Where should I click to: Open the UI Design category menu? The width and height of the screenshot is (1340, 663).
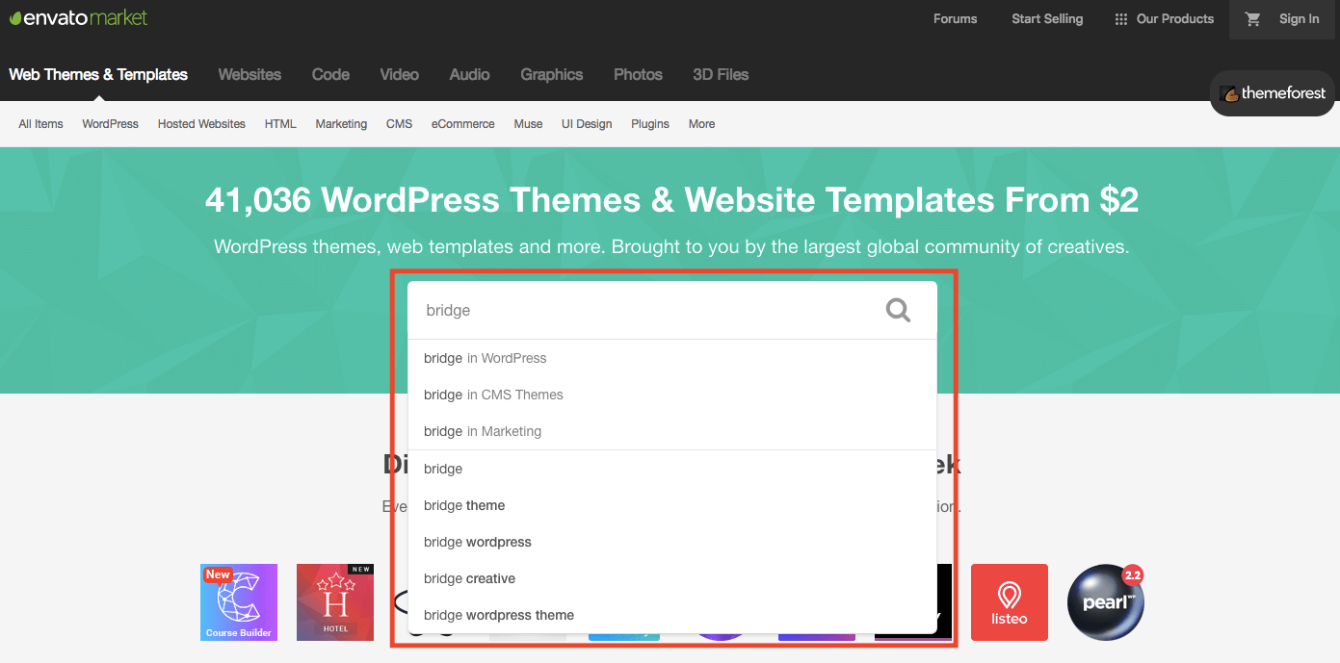point(587,124)
